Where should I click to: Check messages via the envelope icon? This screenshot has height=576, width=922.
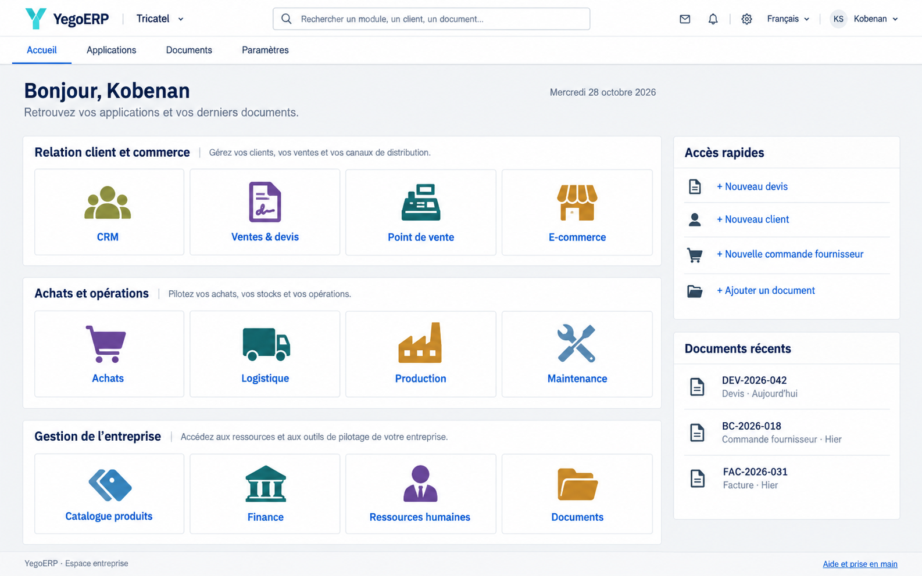[x=685, y=19]
